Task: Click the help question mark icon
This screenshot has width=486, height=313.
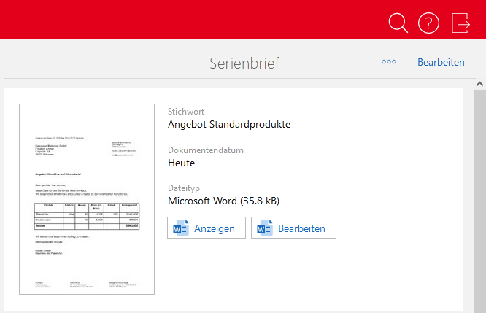Action: 428,23
